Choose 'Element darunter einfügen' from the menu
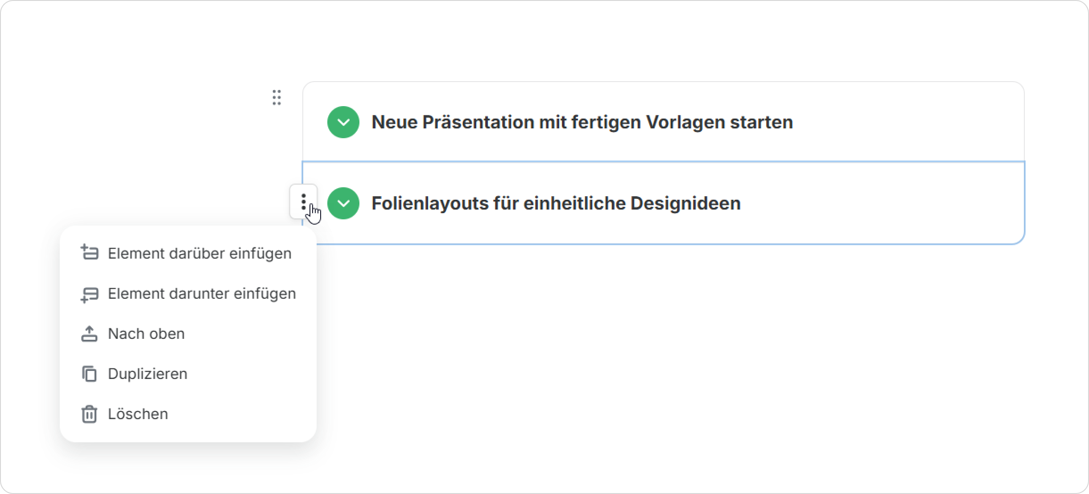This screenshot has width=1089, height=494. (x=202, y=293)
